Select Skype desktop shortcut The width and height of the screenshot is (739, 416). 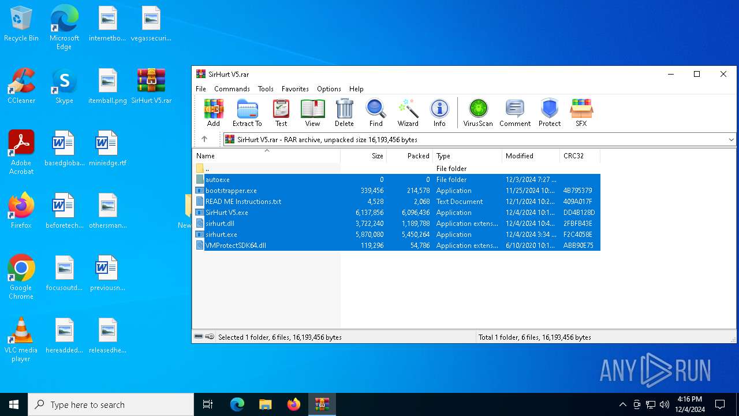tap(64, 86)
